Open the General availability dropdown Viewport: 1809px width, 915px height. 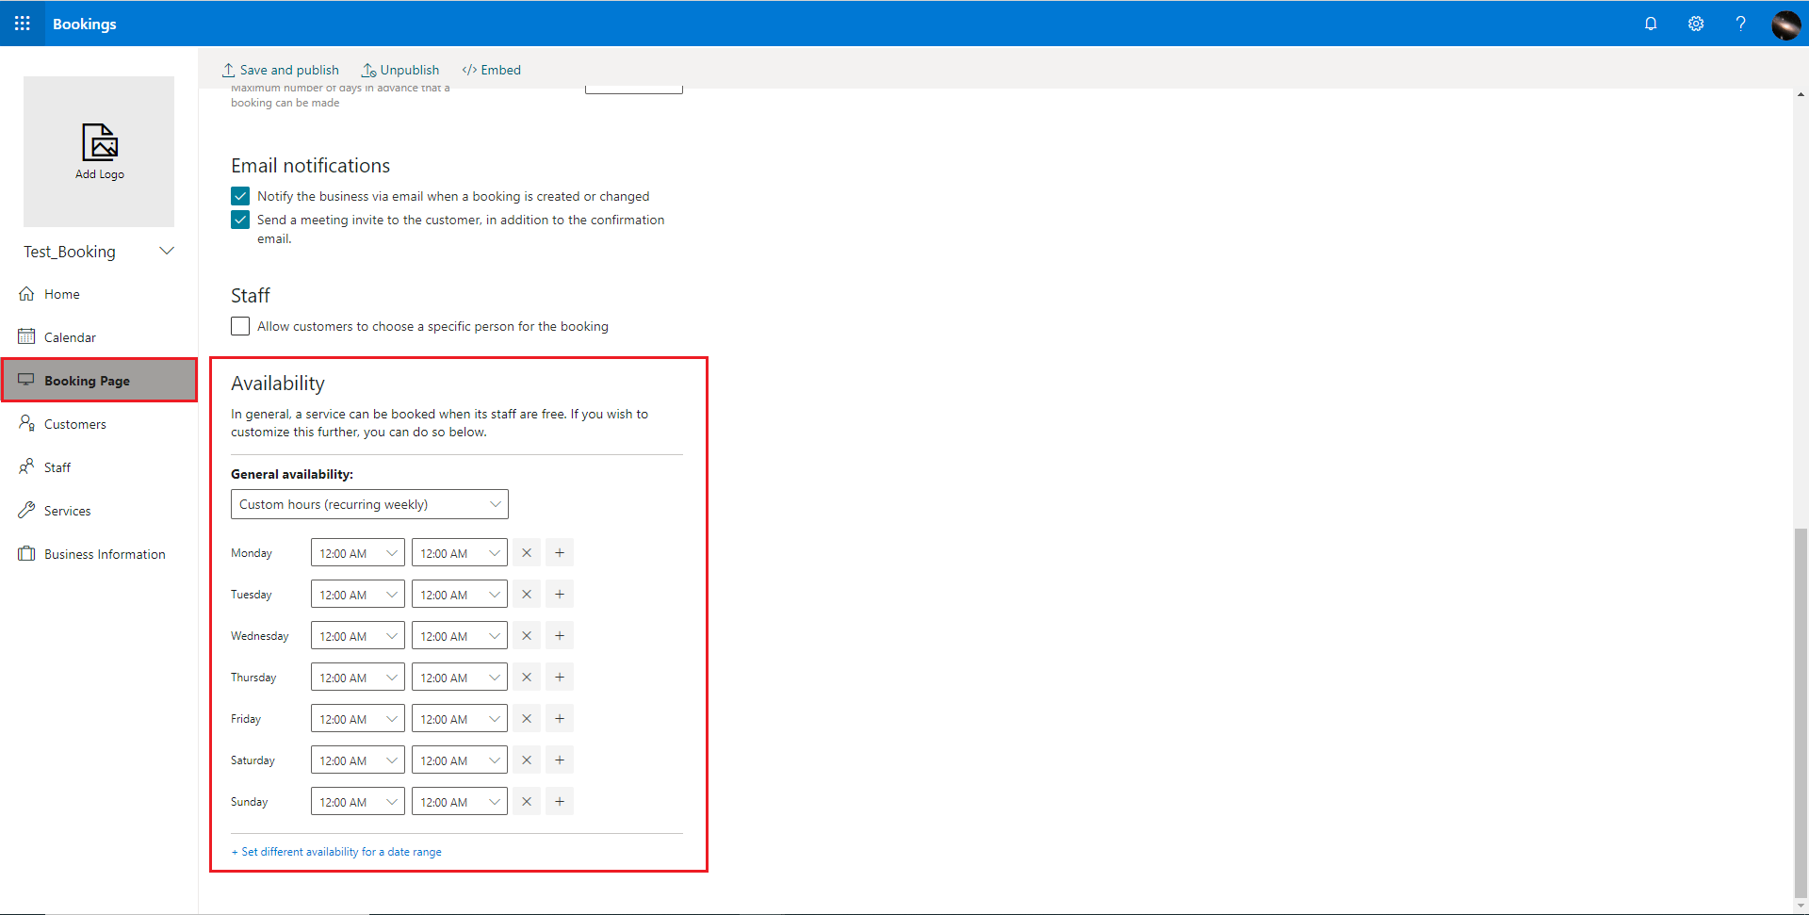(369, 504)
